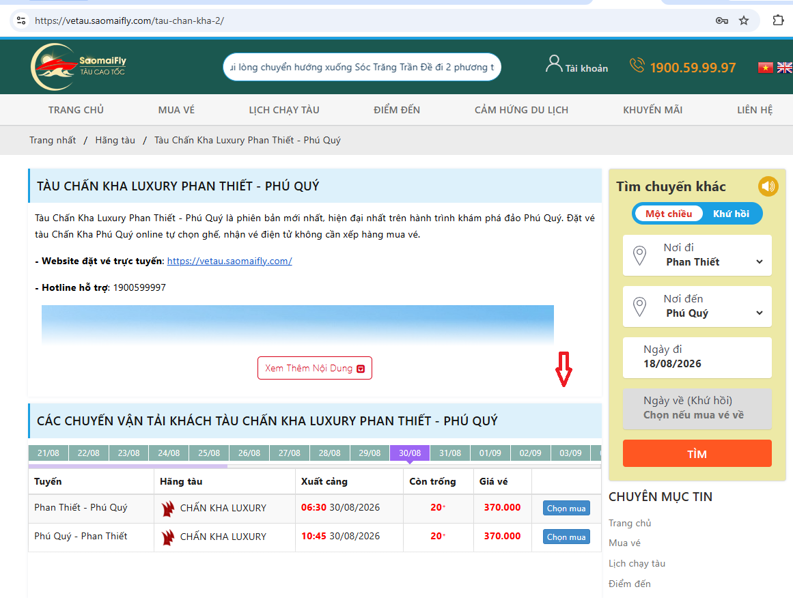The width and height of the screenshot is (793, 598).
Task: Open the Nơi đi Phan Thiết dropdown
Action: pos(697,255)
